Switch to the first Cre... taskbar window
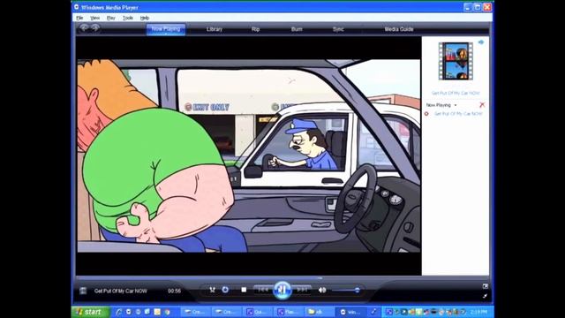The width and height of the screenshot is (565, 318). [195, 312]
